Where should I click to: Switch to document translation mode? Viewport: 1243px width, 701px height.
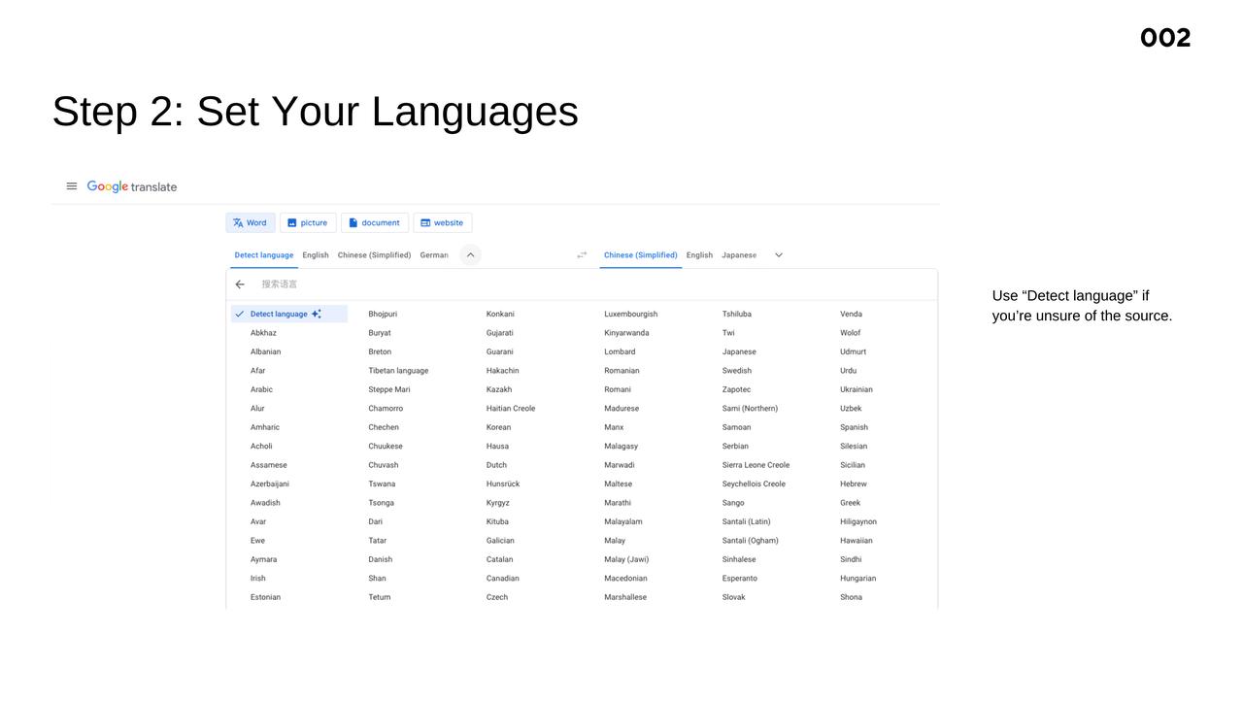point(374,223)
